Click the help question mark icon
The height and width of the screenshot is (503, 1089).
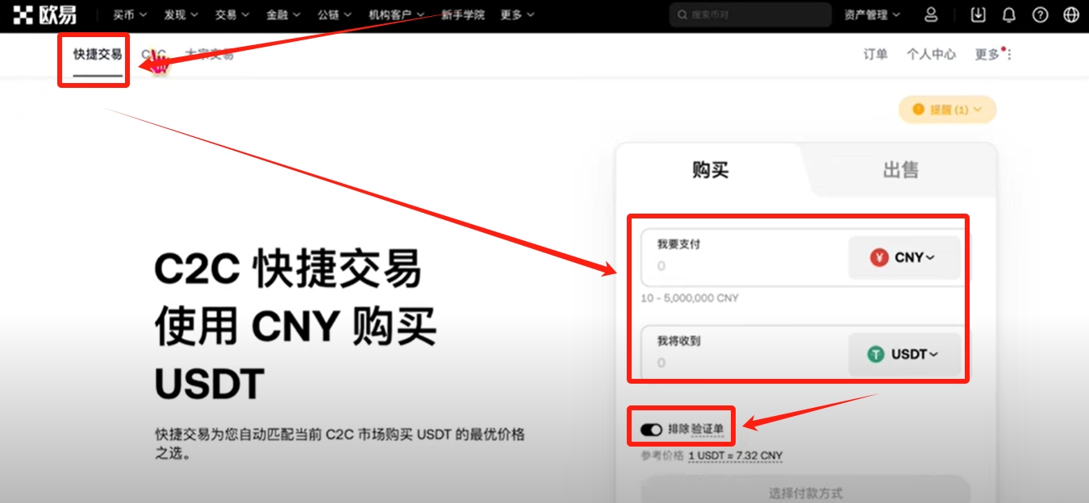click(x=1040, y=15)
